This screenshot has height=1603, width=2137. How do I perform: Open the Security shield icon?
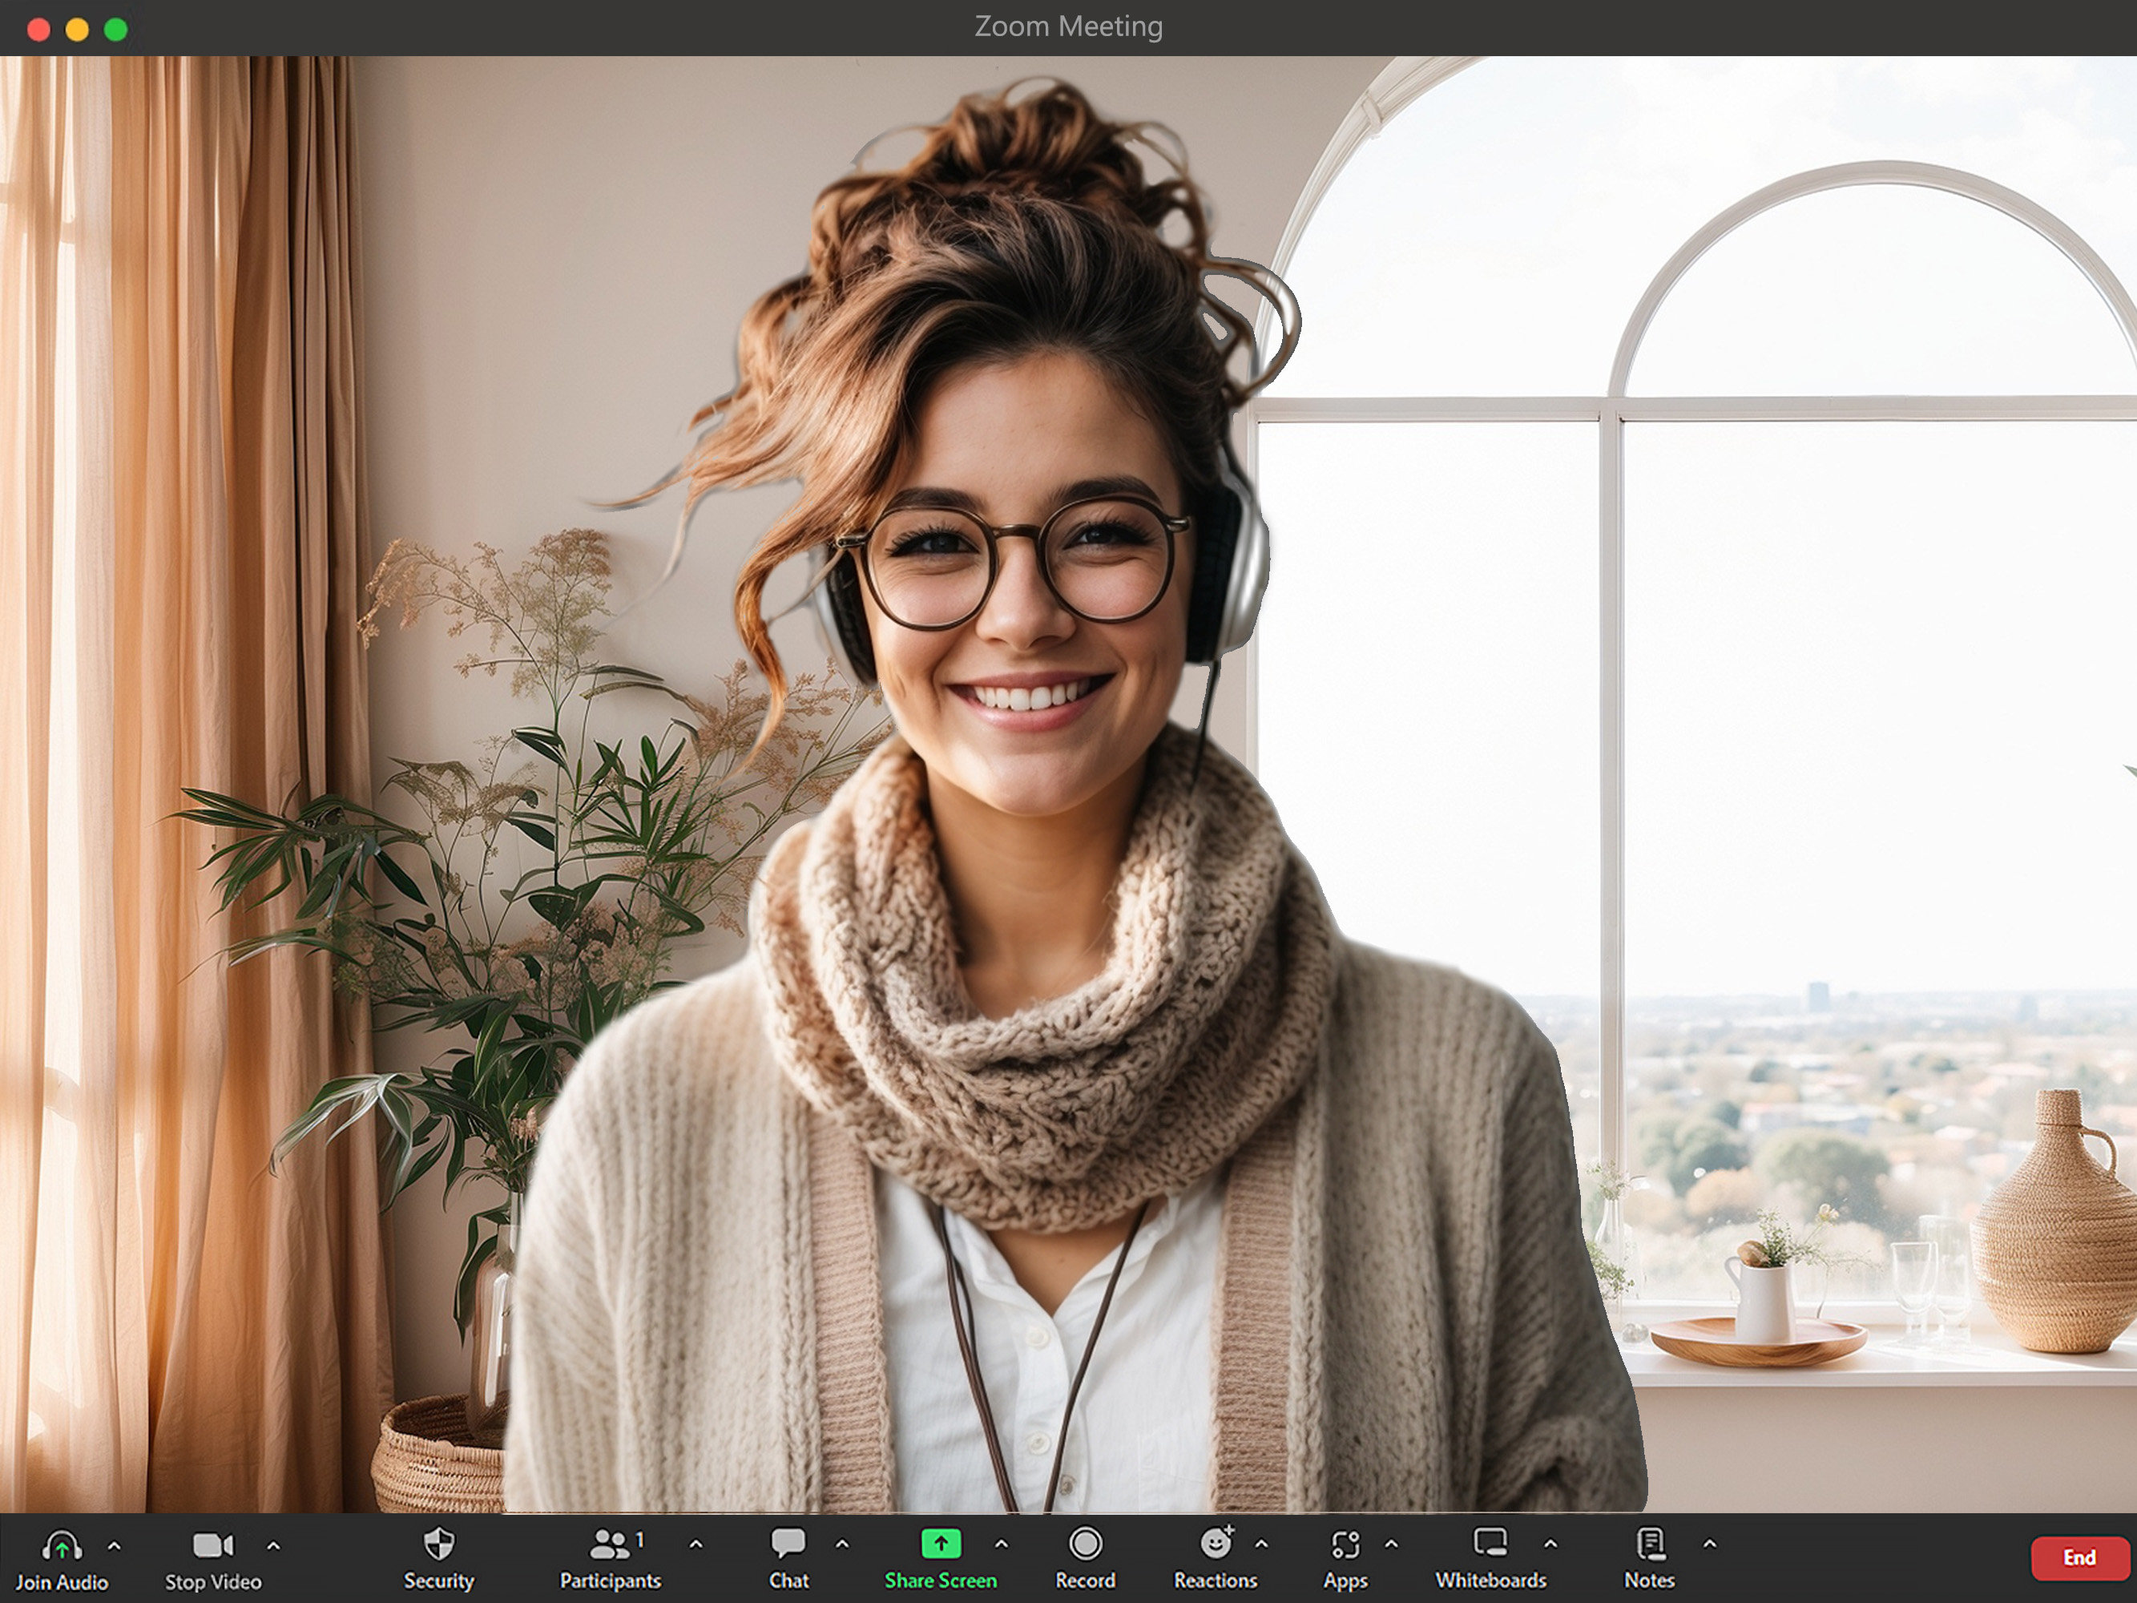tap(438, 1544)
